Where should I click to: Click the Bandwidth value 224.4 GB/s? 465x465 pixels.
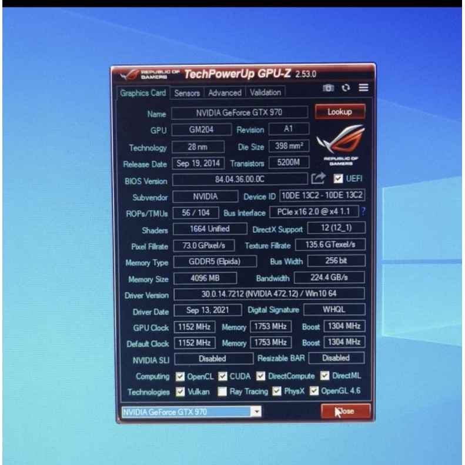329,277
